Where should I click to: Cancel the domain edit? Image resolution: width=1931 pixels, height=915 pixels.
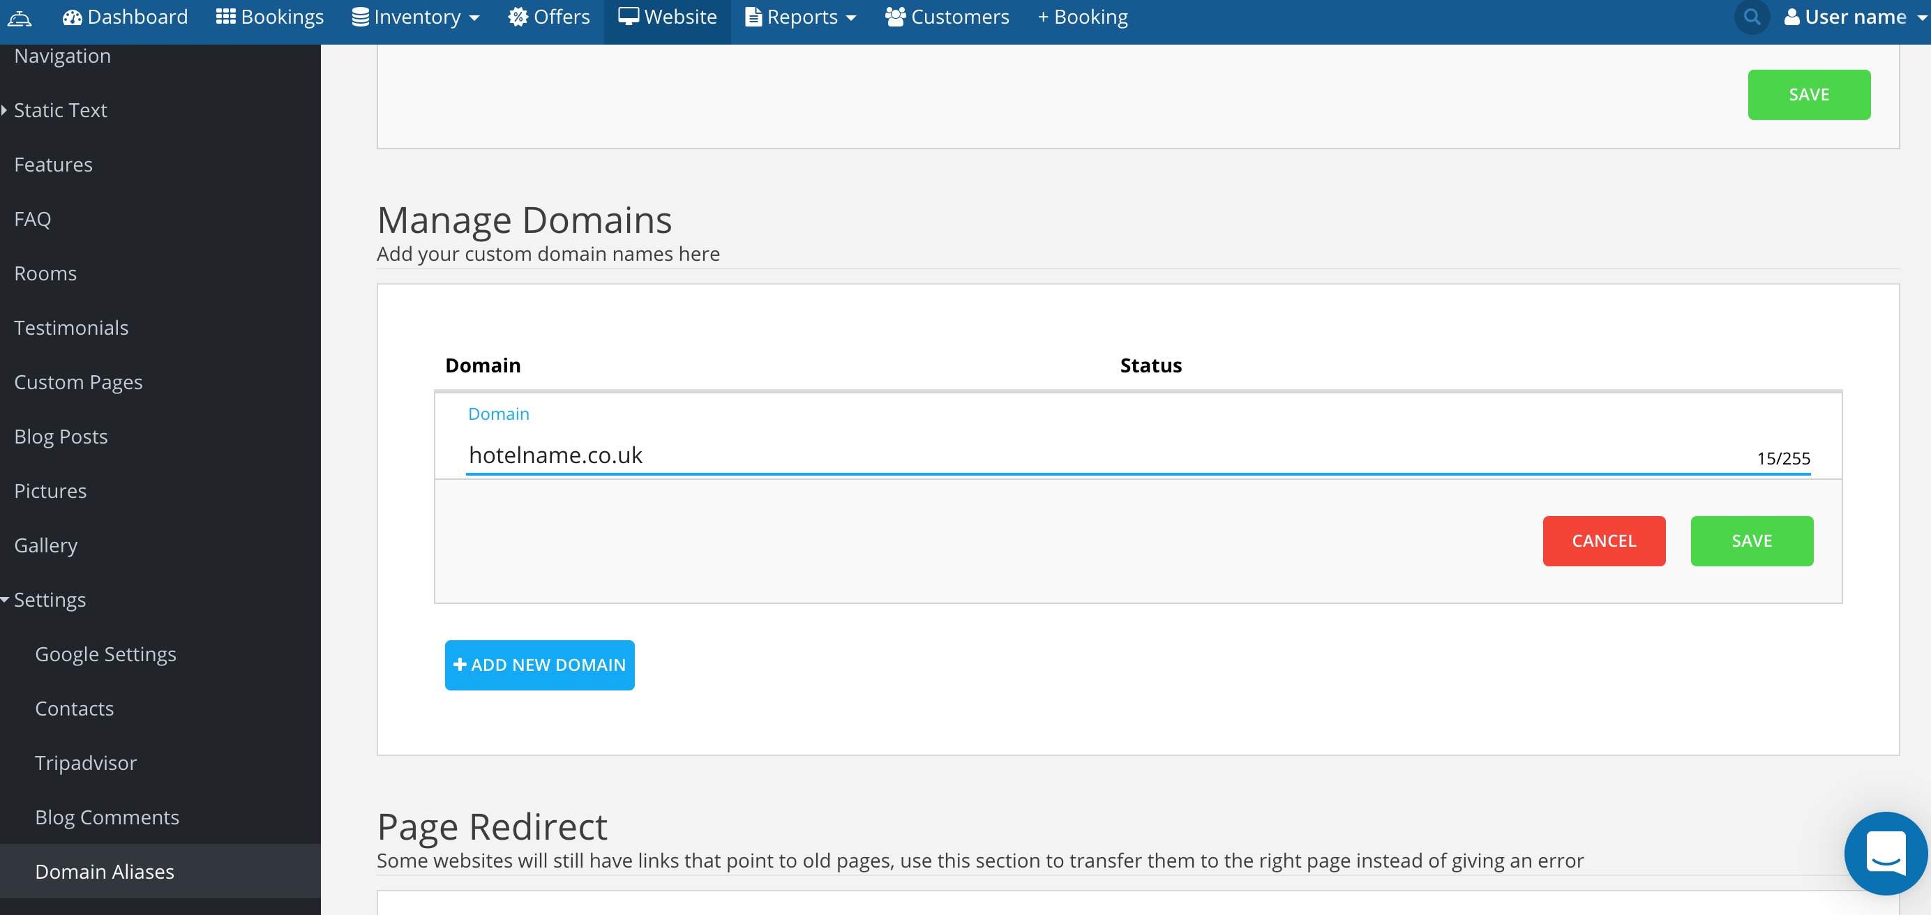[1605, 540]
